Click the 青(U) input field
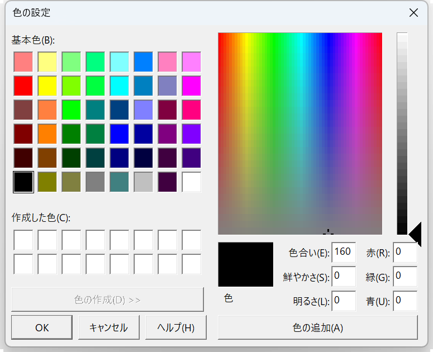This screenshot has width=433, height=352. coord(405,301)
